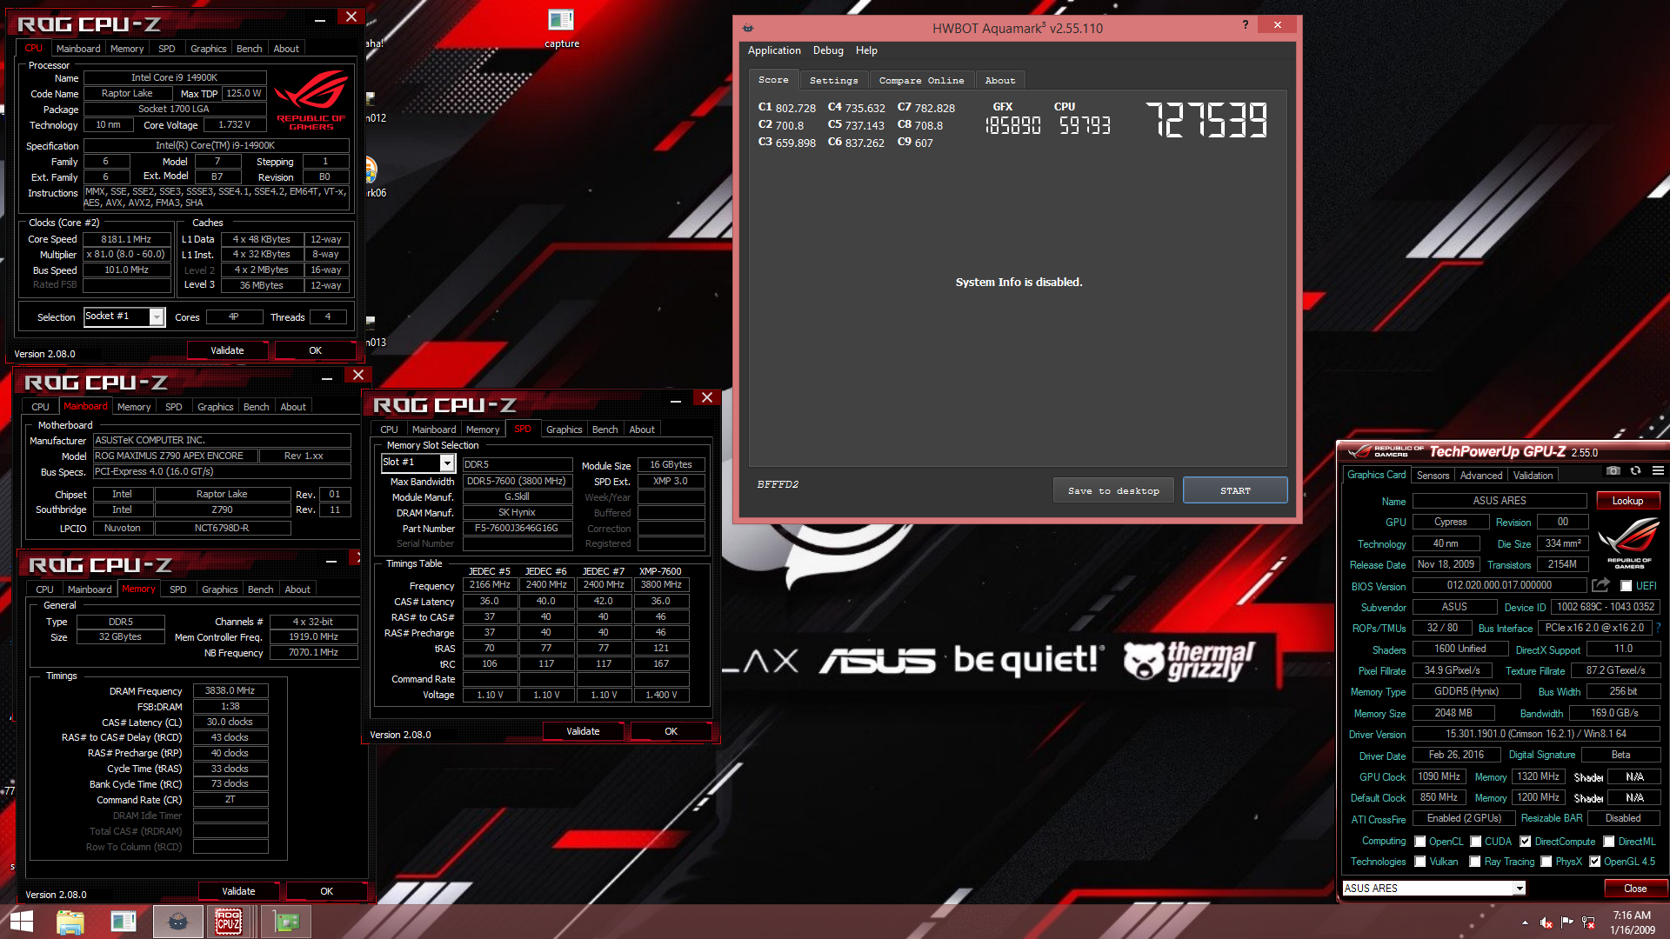1670x939 pixels.
Task: Click Save to desktop in Aquamark
Action: coord(1113,490)
